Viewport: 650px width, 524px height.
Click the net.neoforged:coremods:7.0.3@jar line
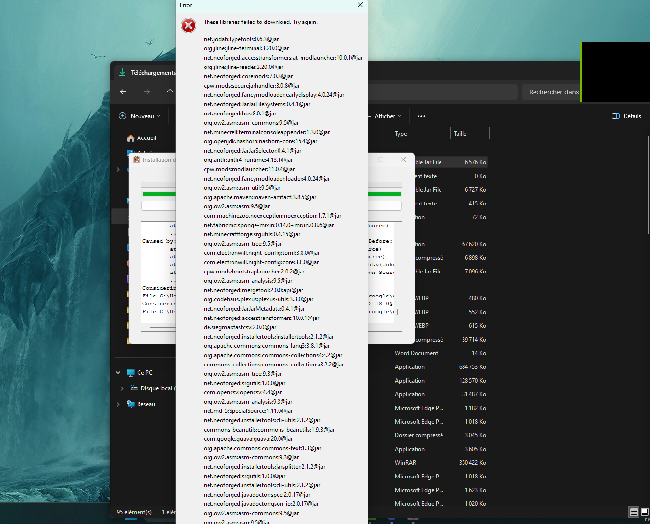pyautogui.click(x=248, y=76)
